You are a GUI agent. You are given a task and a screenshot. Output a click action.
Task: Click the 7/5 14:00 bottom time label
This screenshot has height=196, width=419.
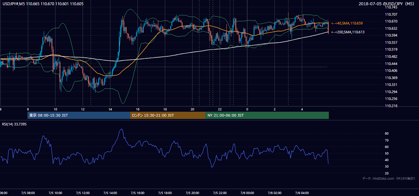110,193
